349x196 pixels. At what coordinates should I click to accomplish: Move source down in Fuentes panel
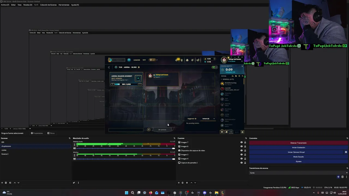(195, 183)
